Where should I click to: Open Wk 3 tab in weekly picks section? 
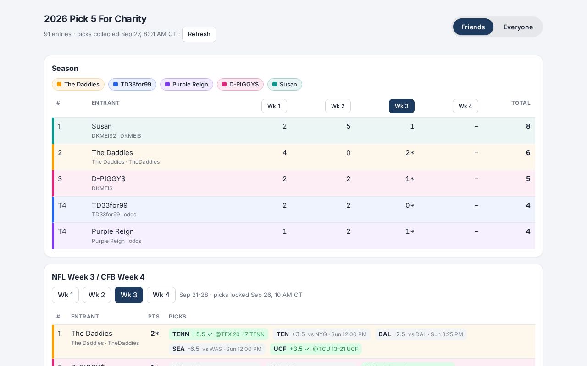(x=129, y=295)
